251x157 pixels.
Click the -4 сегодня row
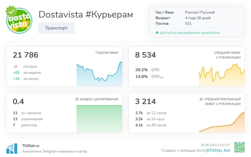[25, 66]
